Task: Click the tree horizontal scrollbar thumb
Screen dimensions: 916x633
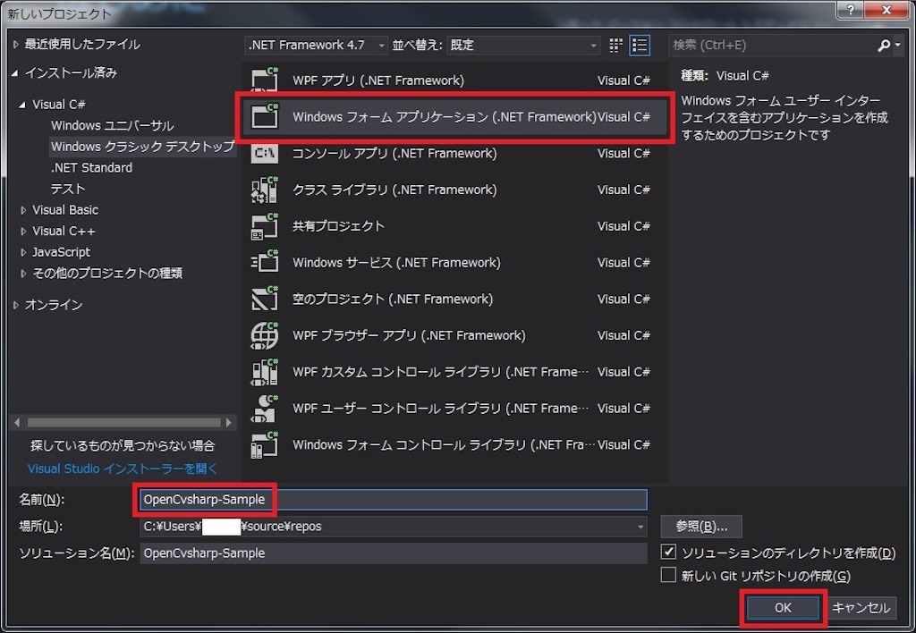Action: click(x=123, y=422)
